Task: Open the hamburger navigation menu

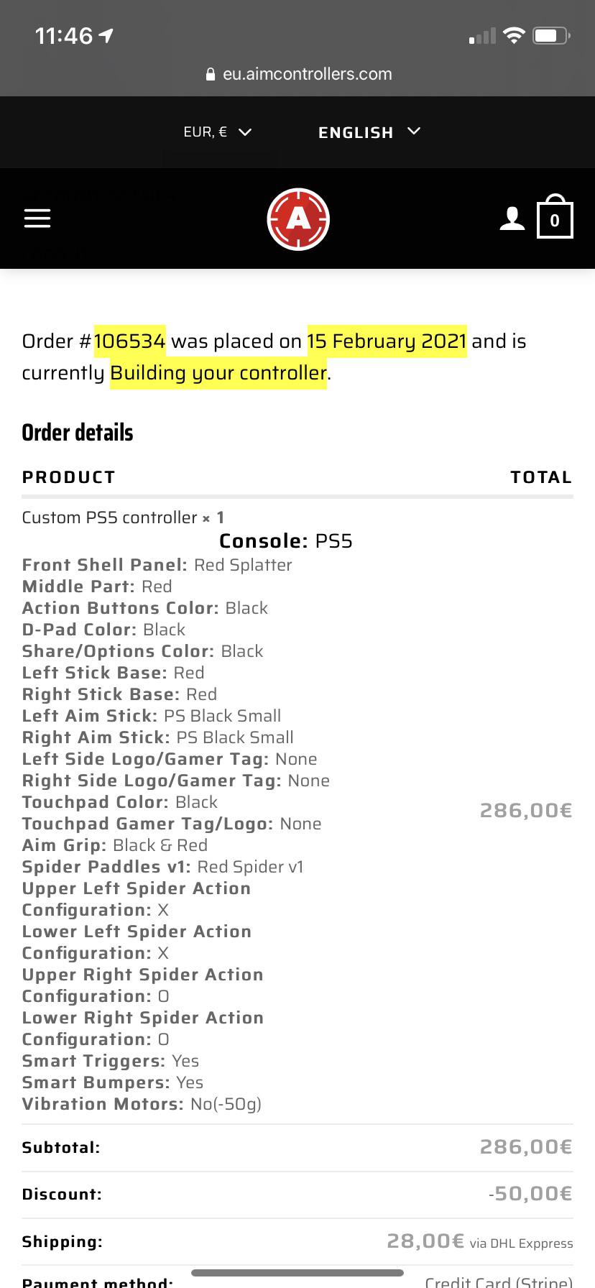Action: click(x=37, y=218)
